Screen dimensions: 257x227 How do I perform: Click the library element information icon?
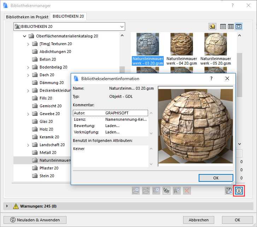click(239, 191)
